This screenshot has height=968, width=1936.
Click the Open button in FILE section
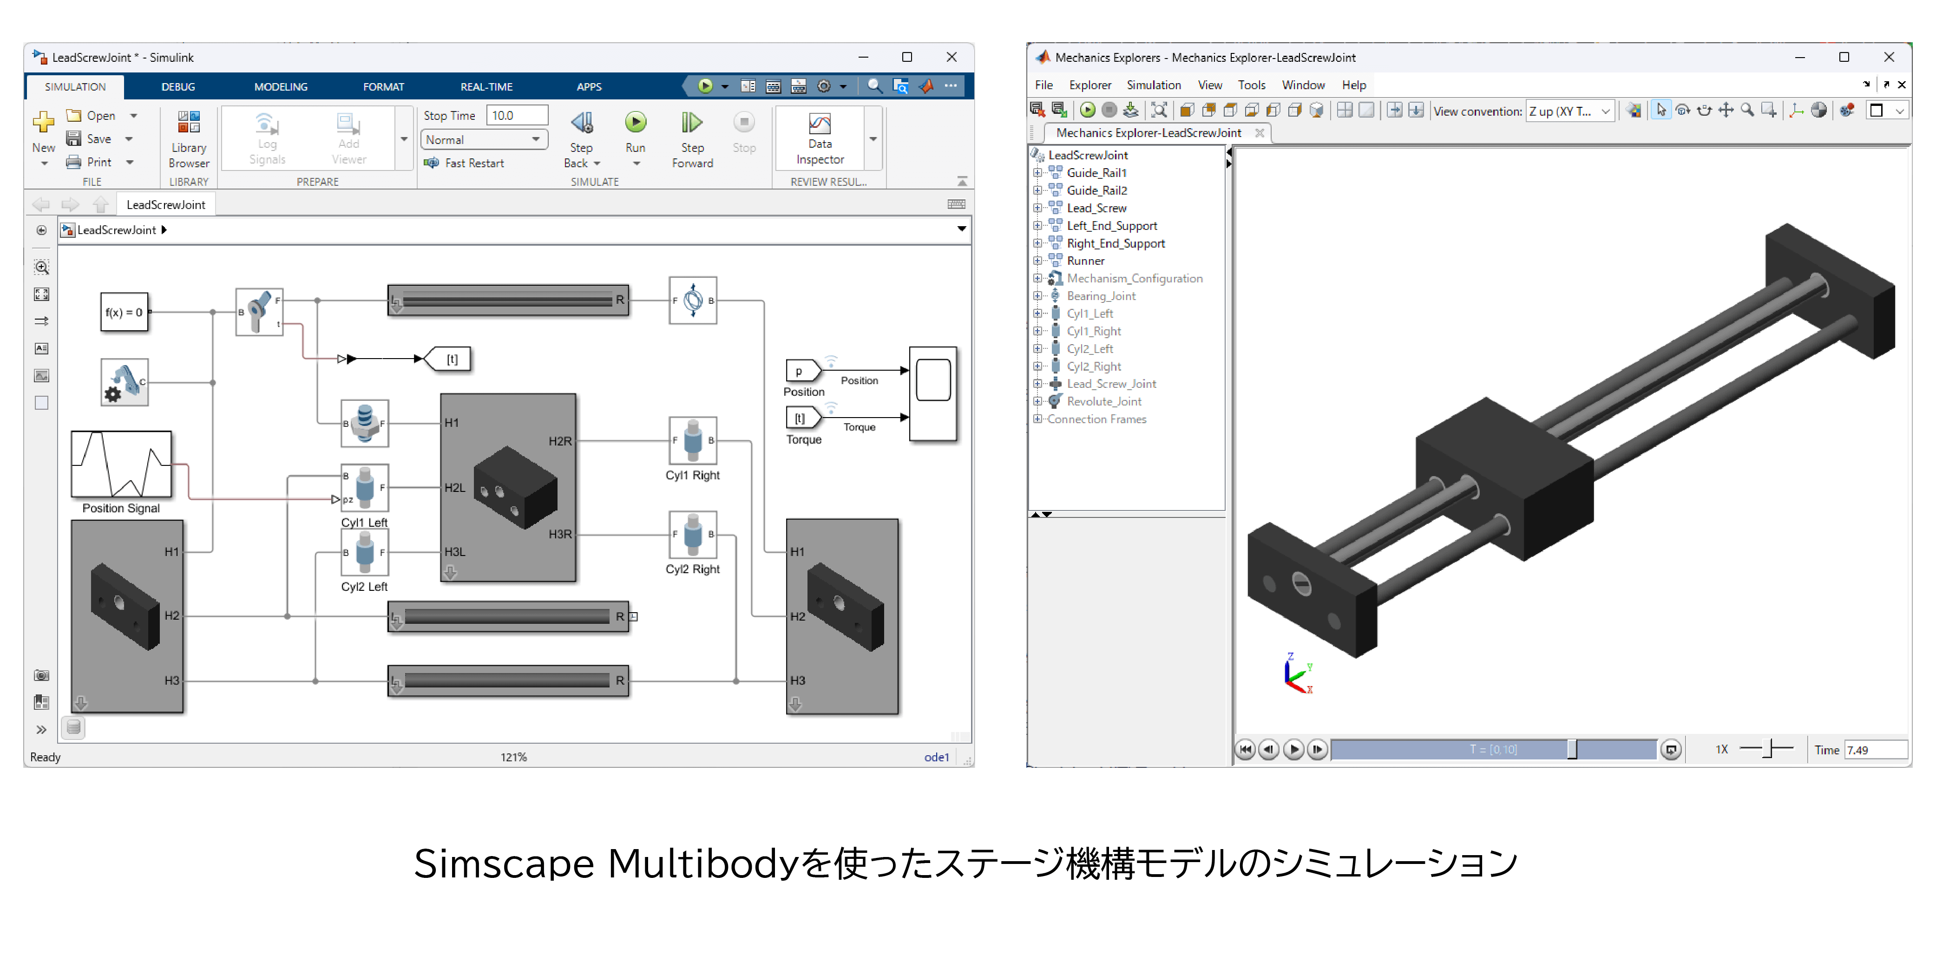pos(91,116)
